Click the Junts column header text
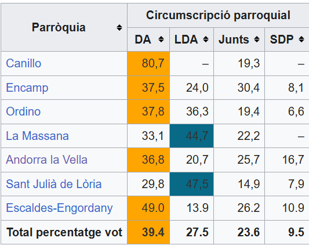The width and height of the screenshot is (309, 245). (234, 39)
